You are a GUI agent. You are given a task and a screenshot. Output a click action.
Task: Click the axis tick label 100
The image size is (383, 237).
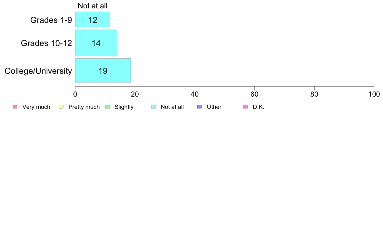(x=374, y=94)
